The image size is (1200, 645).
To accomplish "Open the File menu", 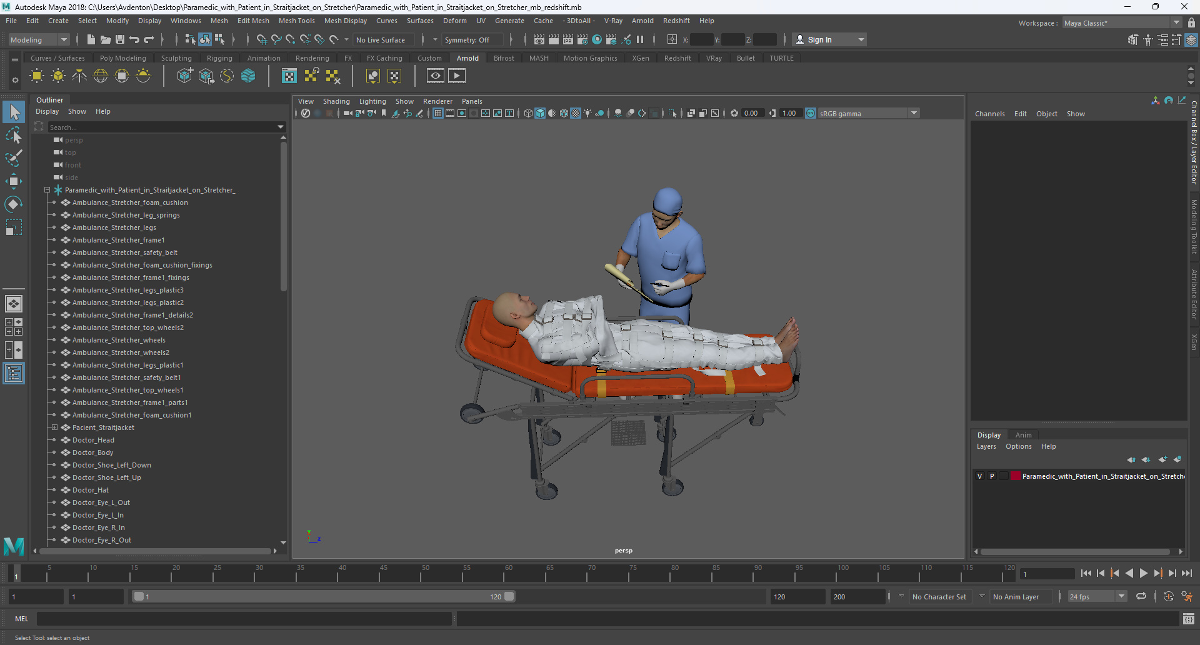I will pyautogui.click(x=11, y=21).
